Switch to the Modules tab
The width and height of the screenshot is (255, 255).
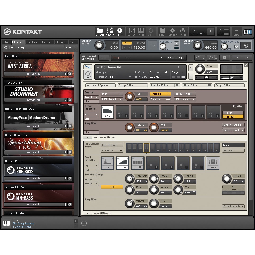coord(60,42)
